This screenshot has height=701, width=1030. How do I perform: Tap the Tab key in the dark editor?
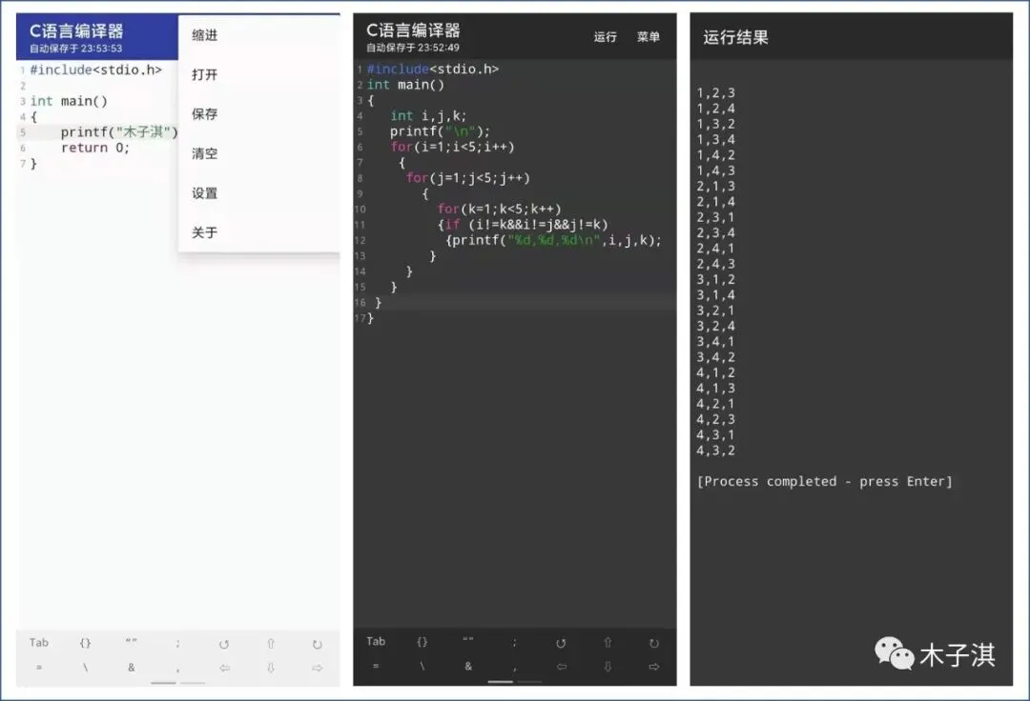pos(376,641)
